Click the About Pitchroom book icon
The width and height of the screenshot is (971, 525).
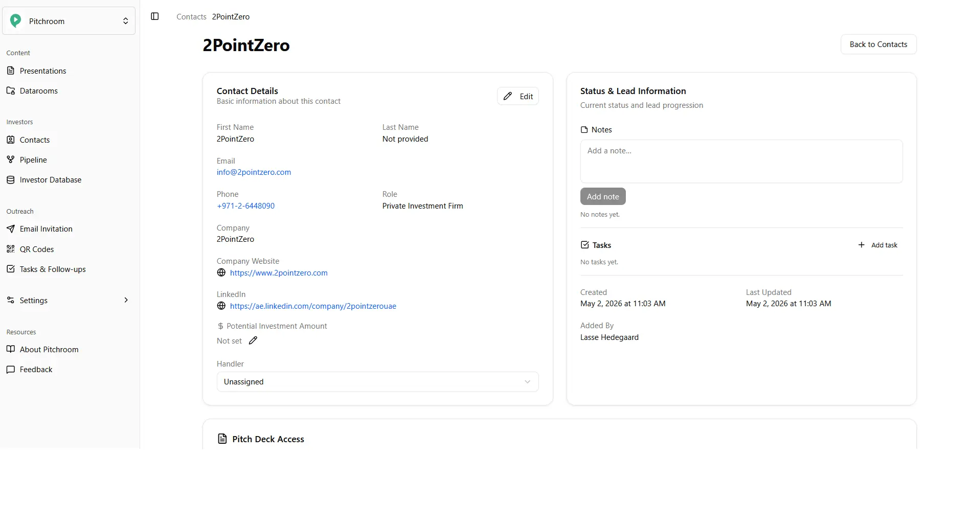pyautogui.click(x=11, y=349)
